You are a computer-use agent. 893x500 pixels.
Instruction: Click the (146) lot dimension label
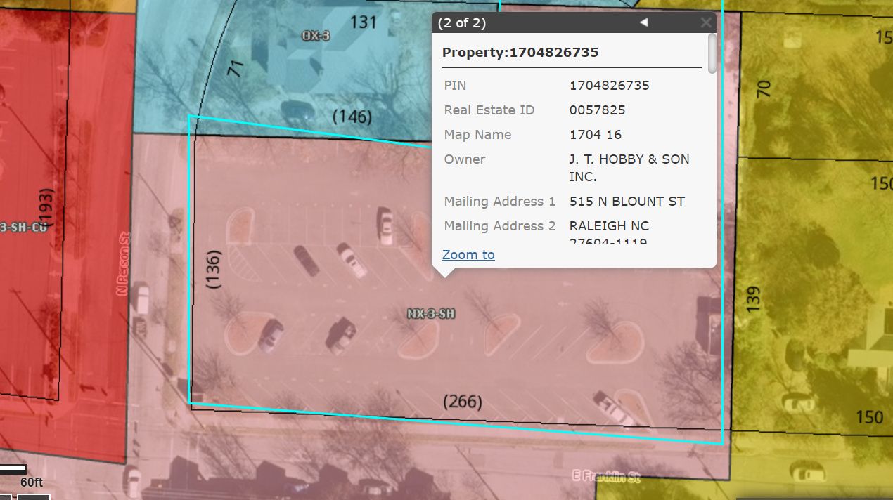(x=352, y=117)
